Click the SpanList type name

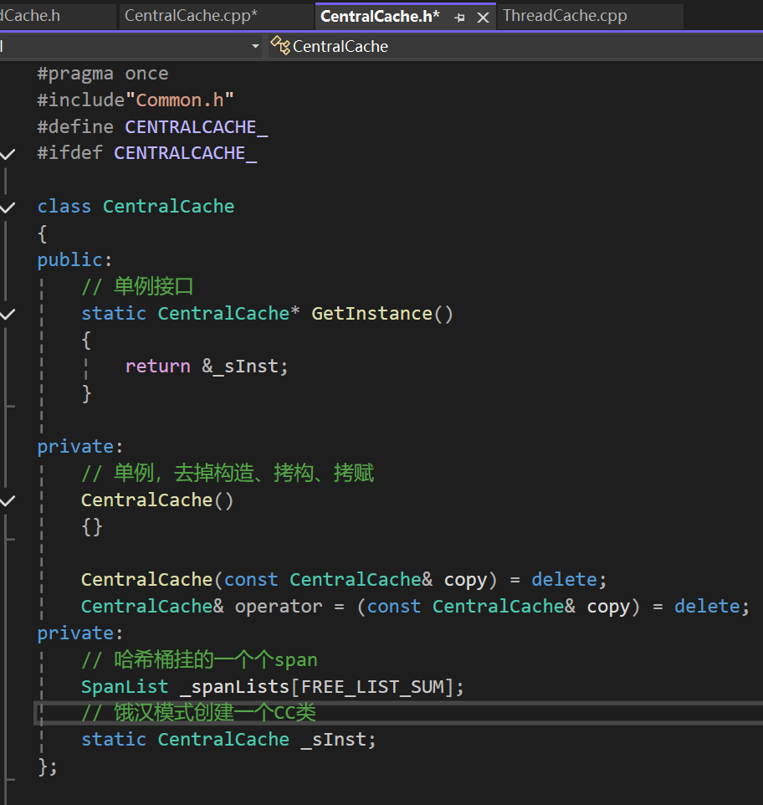(125, 687)
